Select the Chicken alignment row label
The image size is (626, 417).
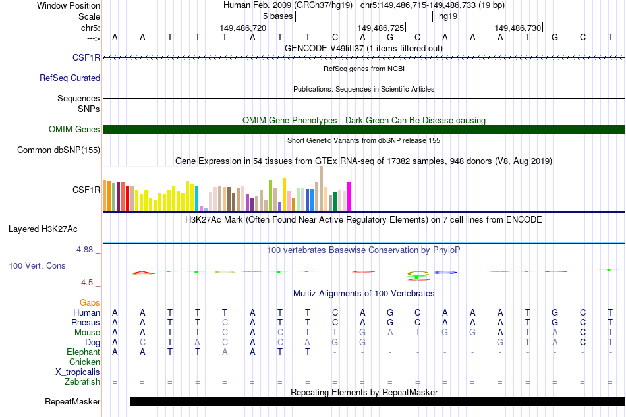84,362
